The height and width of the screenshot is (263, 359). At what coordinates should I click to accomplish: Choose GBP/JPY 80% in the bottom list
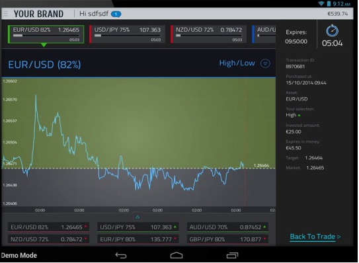pyautogui.click(x=227, y=239)
